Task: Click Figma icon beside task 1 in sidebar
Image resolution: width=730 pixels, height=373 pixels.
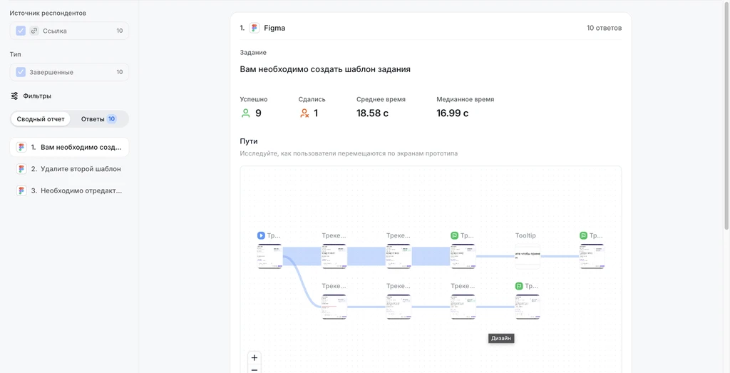Action: click(x=21, y=147)
